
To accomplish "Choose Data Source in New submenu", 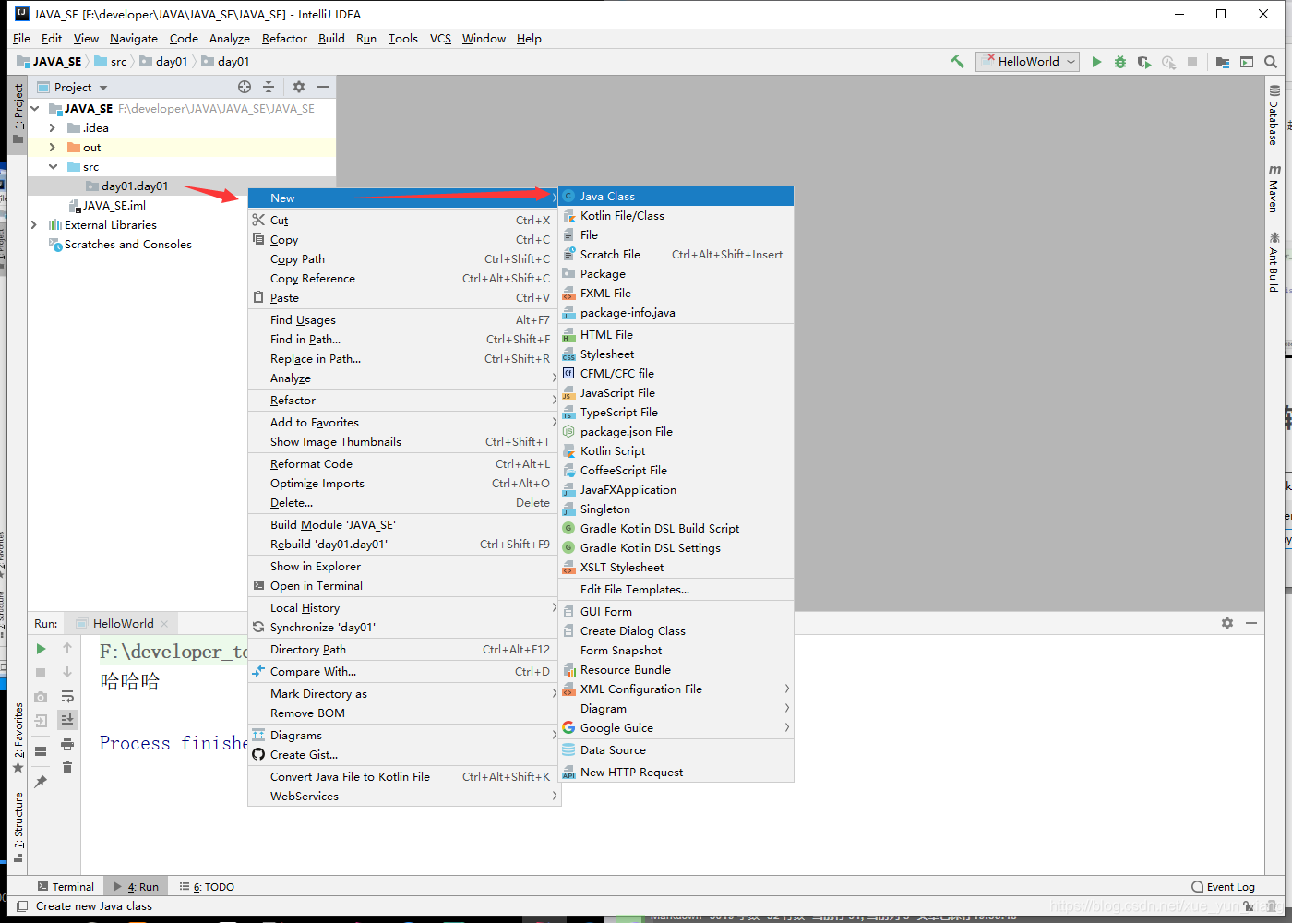I will coord(676,750).
